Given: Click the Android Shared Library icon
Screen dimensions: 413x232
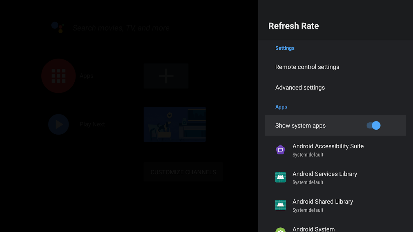Looking at the screenshot, I should (x=280, y=205).
